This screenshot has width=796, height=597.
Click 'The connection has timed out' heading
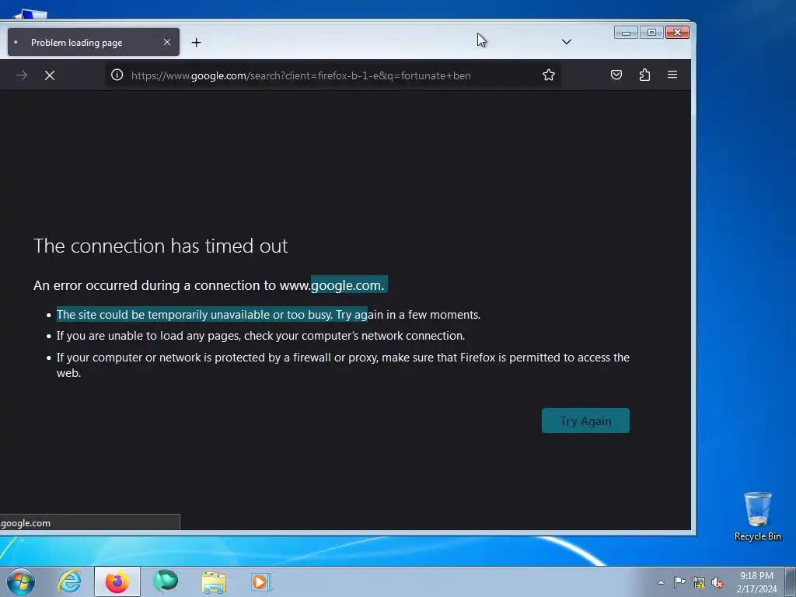click(x=160, y=246)
